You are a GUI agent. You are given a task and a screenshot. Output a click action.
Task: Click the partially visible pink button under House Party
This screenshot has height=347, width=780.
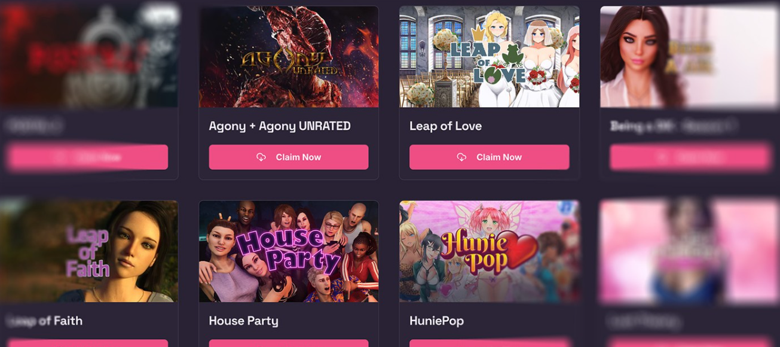pos(289,343)
